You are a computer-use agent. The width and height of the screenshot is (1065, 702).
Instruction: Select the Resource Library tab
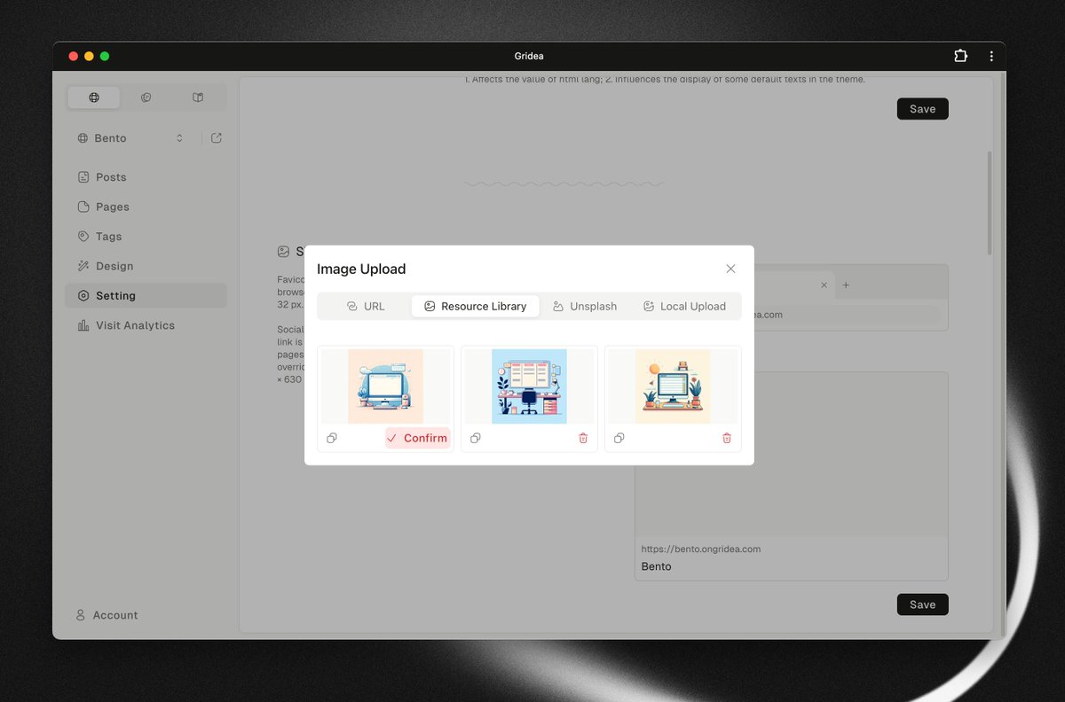pyautogui.click(x=475, y=306)
